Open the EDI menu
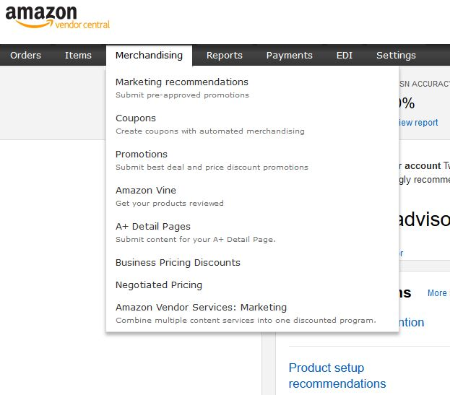 [345, 55]
